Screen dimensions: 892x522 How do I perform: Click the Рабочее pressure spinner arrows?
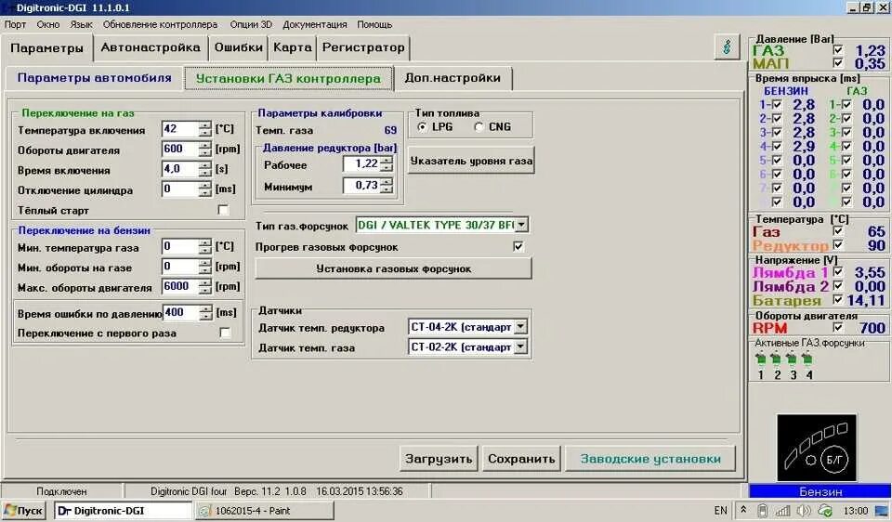(x=387, y=163)
